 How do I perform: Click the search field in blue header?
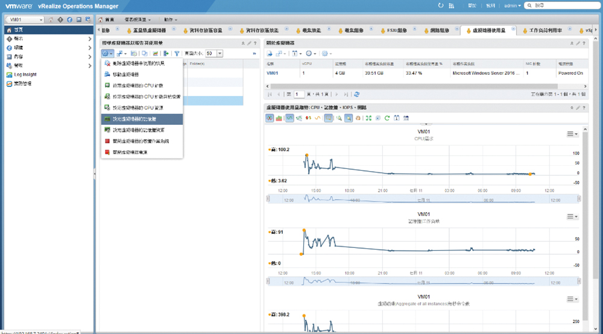click(x=563, y=5)
